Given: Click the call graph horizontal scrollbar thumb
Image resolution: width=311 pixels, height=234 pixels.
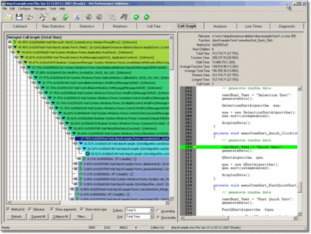Looking at the screenshot, I should pyautogui.click(x=35, y=202).
